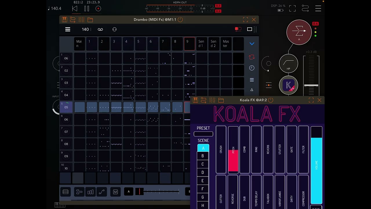Select crossfader side A button
Image resolution: width=371 pixels, height=209 pixels.
point(129,191)
